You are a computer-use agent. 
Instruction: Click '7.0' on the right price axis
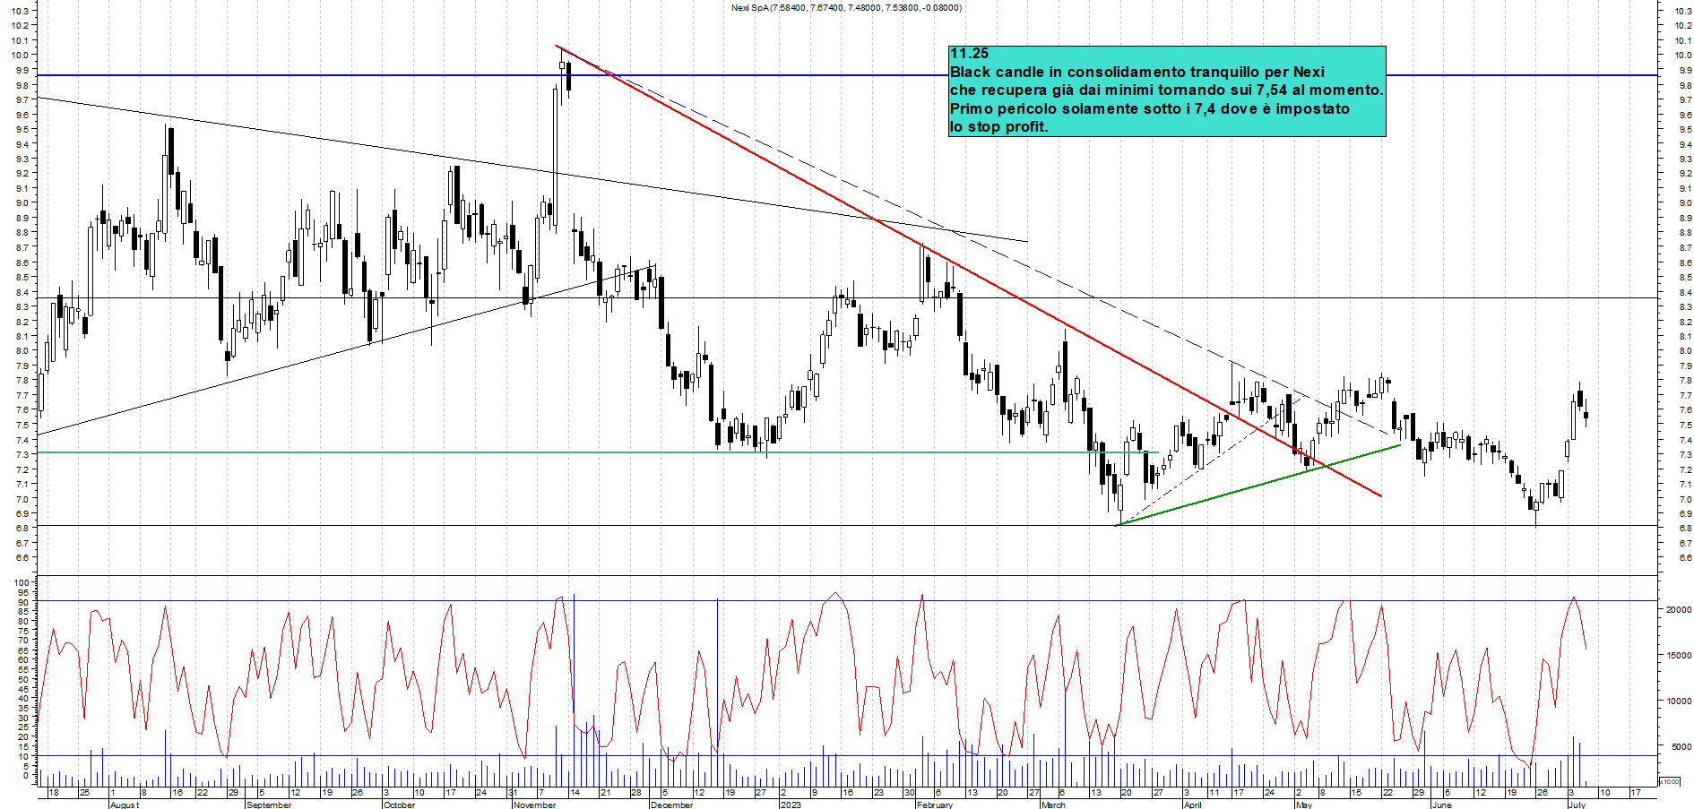pyautogui.click(x=1684, y=500)
